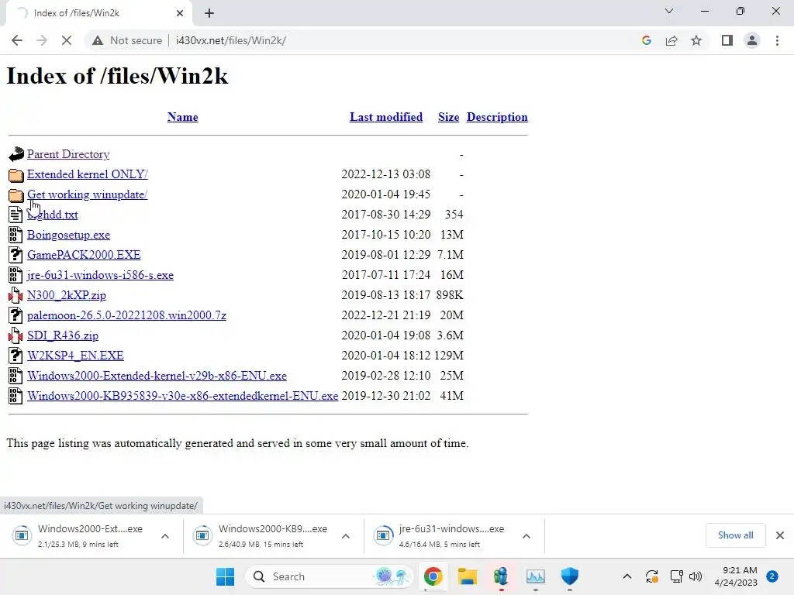Click text file icon beside bighdd.txt
The width and height of the screenshot is (794, 595).
[x=16, y=215]
